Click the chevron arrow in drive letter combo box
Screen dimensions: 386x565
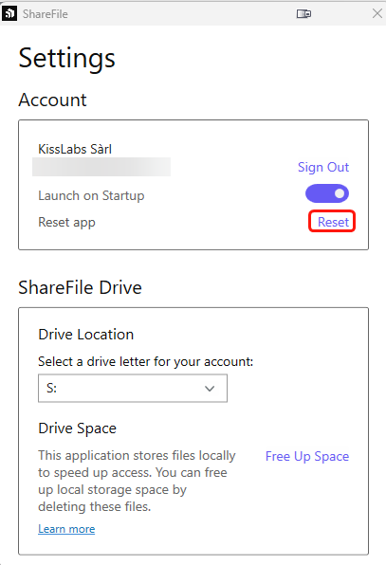pyautogui.click(x=210, y=389)
